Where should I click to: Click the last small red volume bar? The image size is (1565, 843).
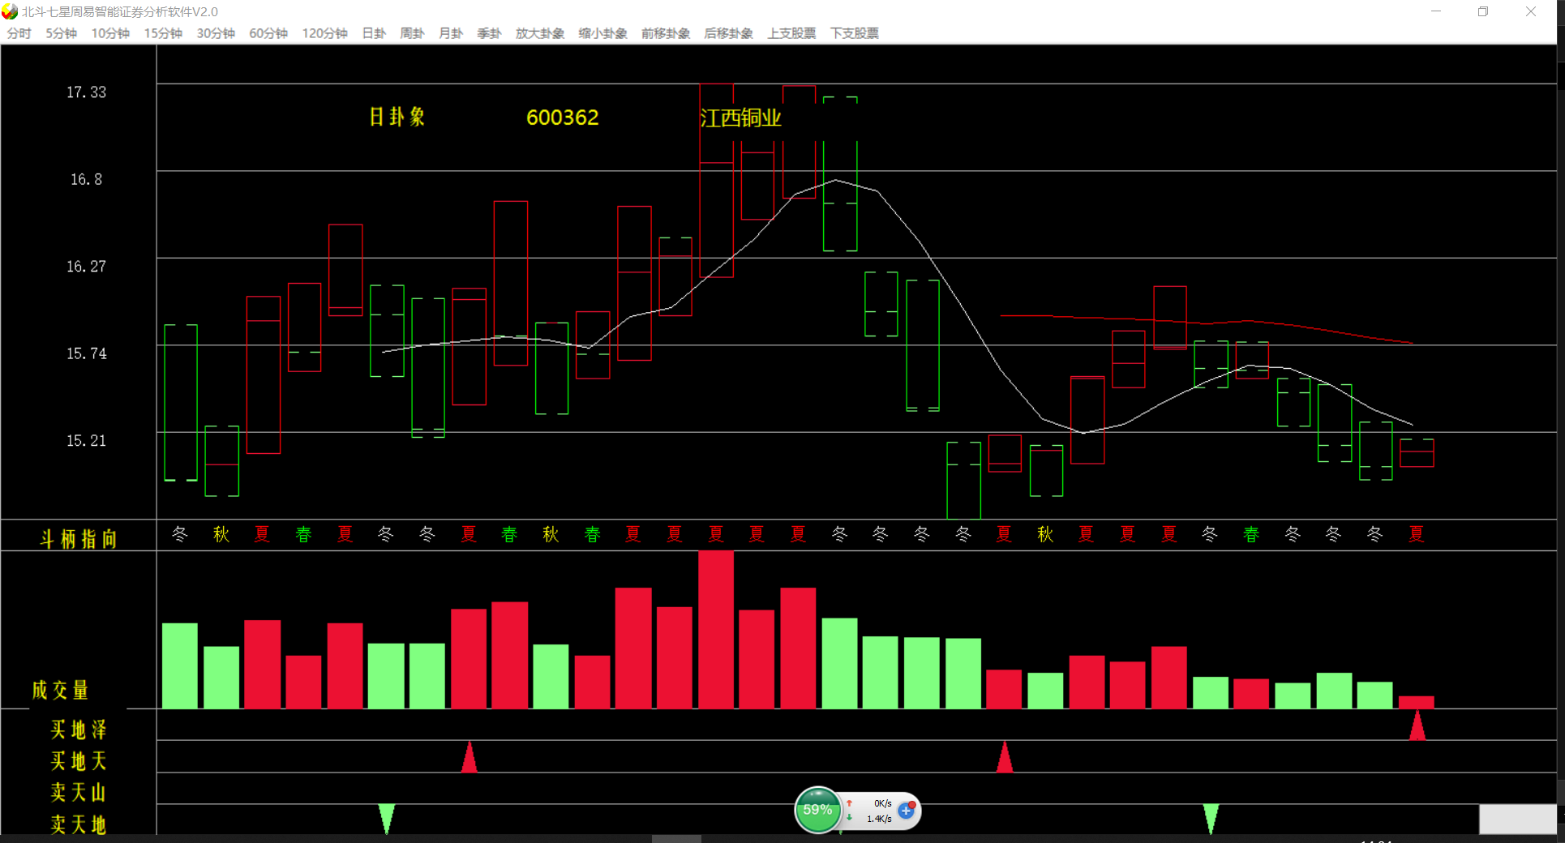coord(1417,702)
